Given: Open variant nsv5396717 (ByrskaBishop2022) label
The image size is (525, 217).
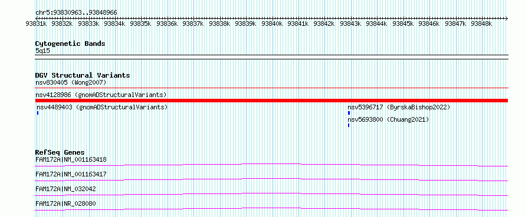Looking at the screenshot, I should point(399,107).
